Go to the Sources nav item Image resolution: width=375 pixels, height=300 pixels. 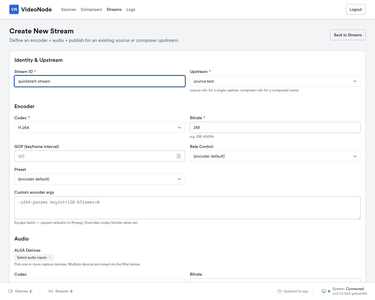[x=69, y=9]
